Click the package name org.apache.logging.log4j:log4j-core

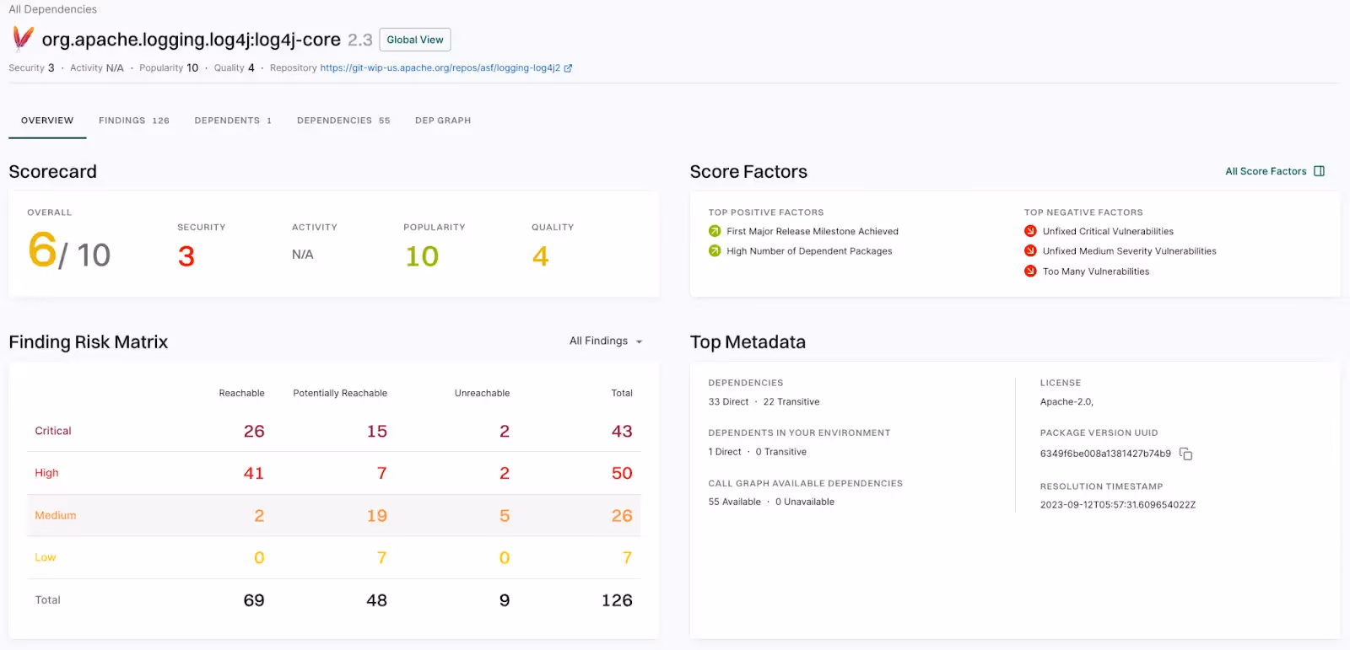(192, 40)
